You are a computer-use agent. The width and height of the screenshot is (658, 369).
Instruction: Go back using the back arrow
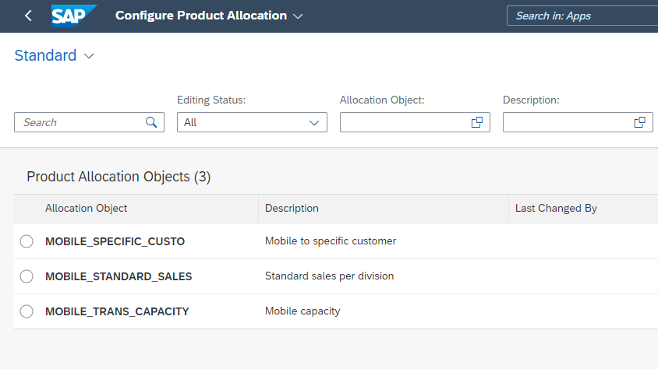[x=28, y=16]
